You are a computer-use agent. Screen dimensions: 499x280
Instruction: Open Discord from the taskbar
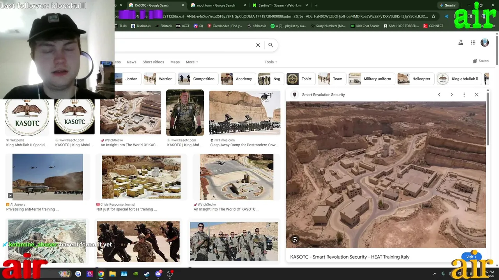coord(158,274)
